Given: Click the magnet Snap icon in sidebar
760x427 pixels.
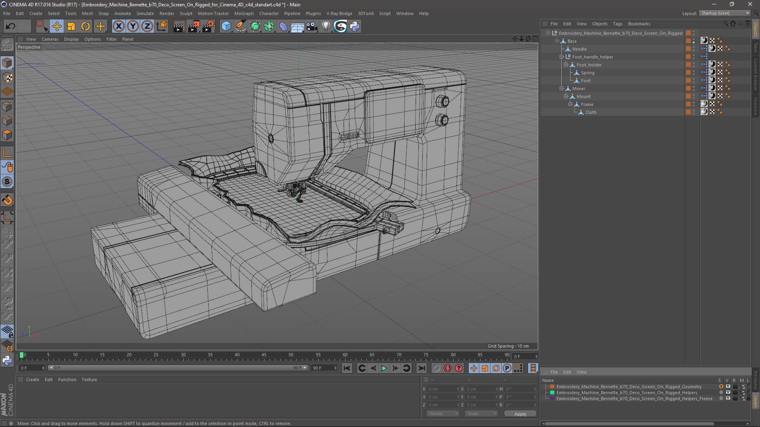Looking at the screenshot, I should click(x=7, y=200).
